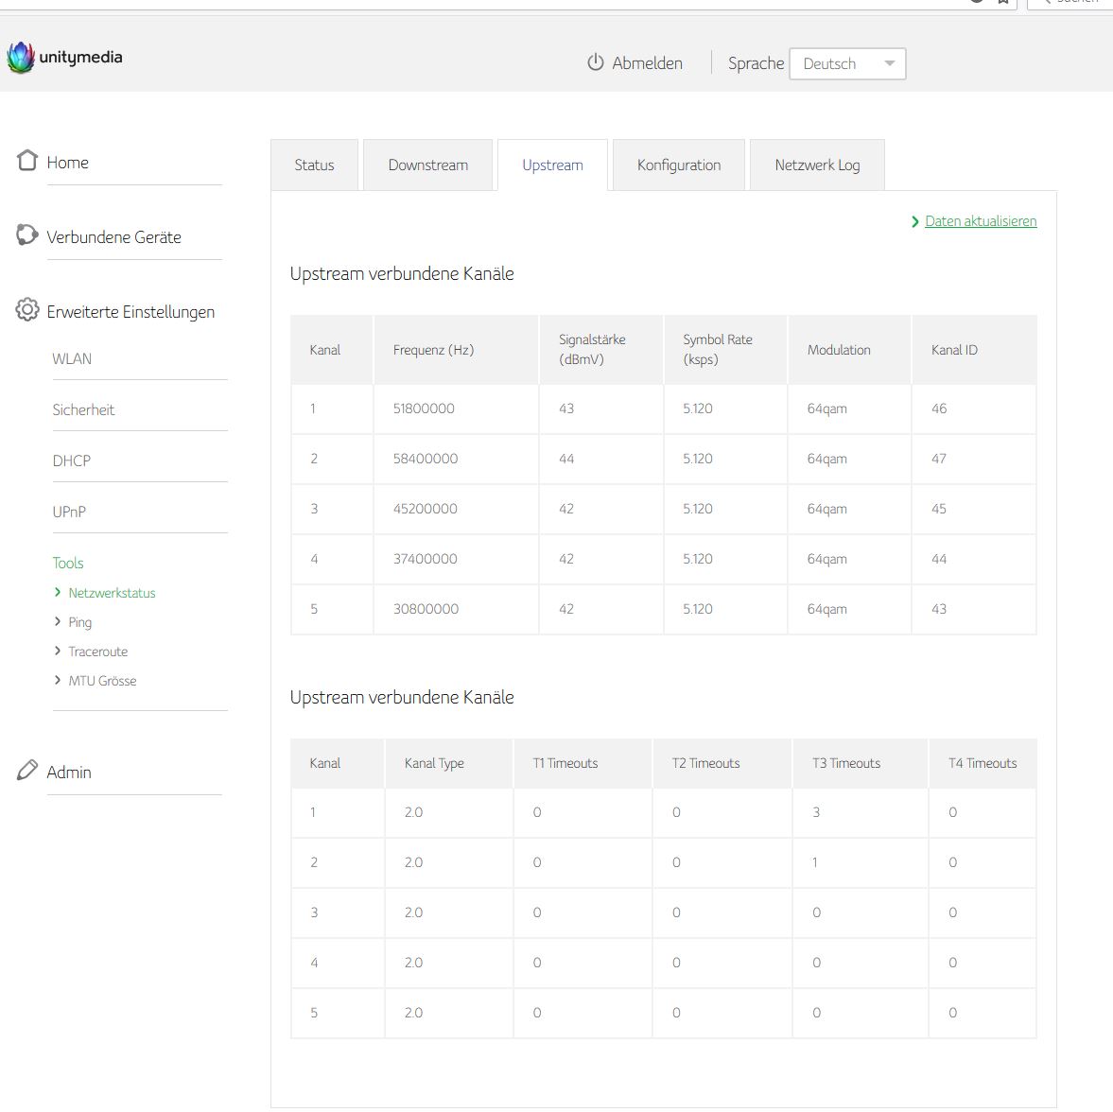1113x1112 pixels.
Task: Open the Traceroute tool
Action: [98, 652]
